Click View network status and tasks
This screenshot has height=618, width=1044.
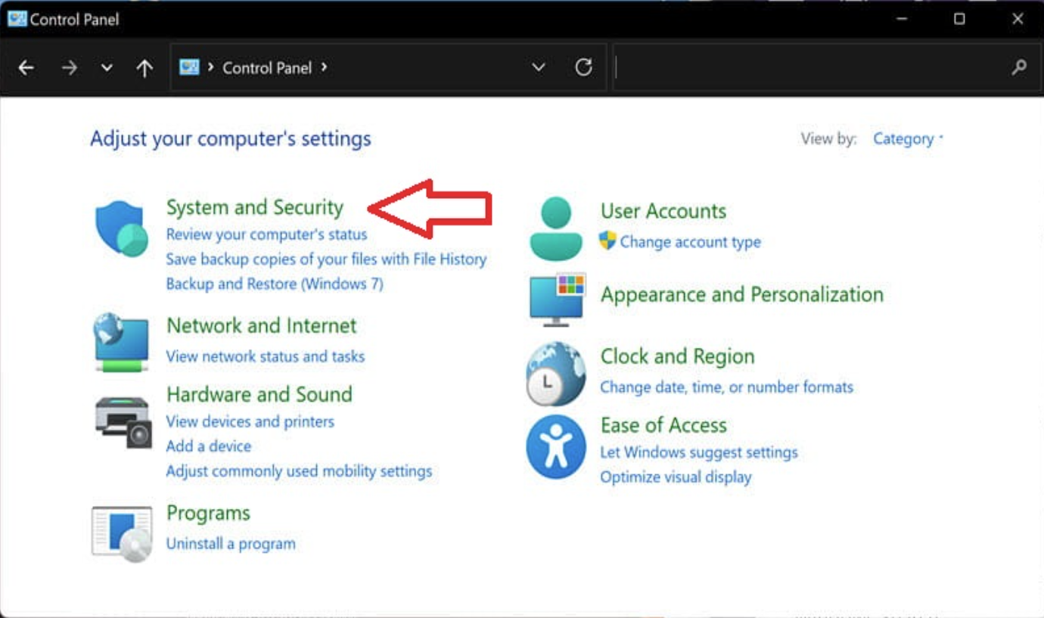pos(266,356)
